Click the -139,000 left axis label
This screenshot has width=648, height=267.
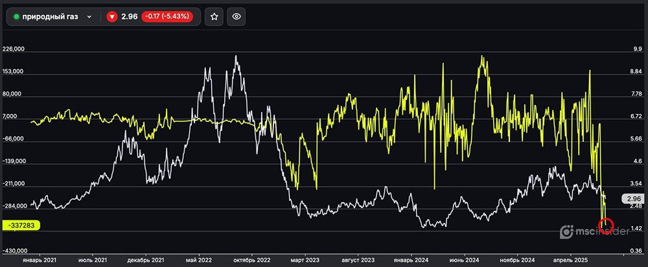(x=13, y=161)
